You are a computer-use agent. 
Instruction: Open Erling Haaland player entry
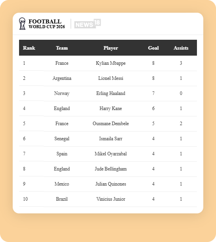click(111, 93)
